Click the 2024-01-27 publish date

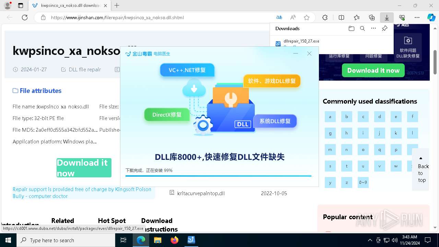pos(34,69)
